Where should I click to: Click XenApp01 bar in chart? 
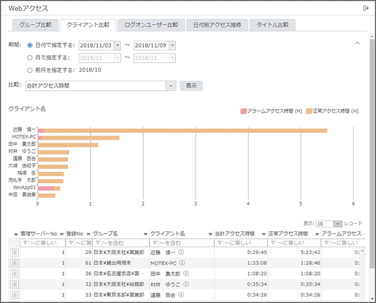[x=49, y=189]
